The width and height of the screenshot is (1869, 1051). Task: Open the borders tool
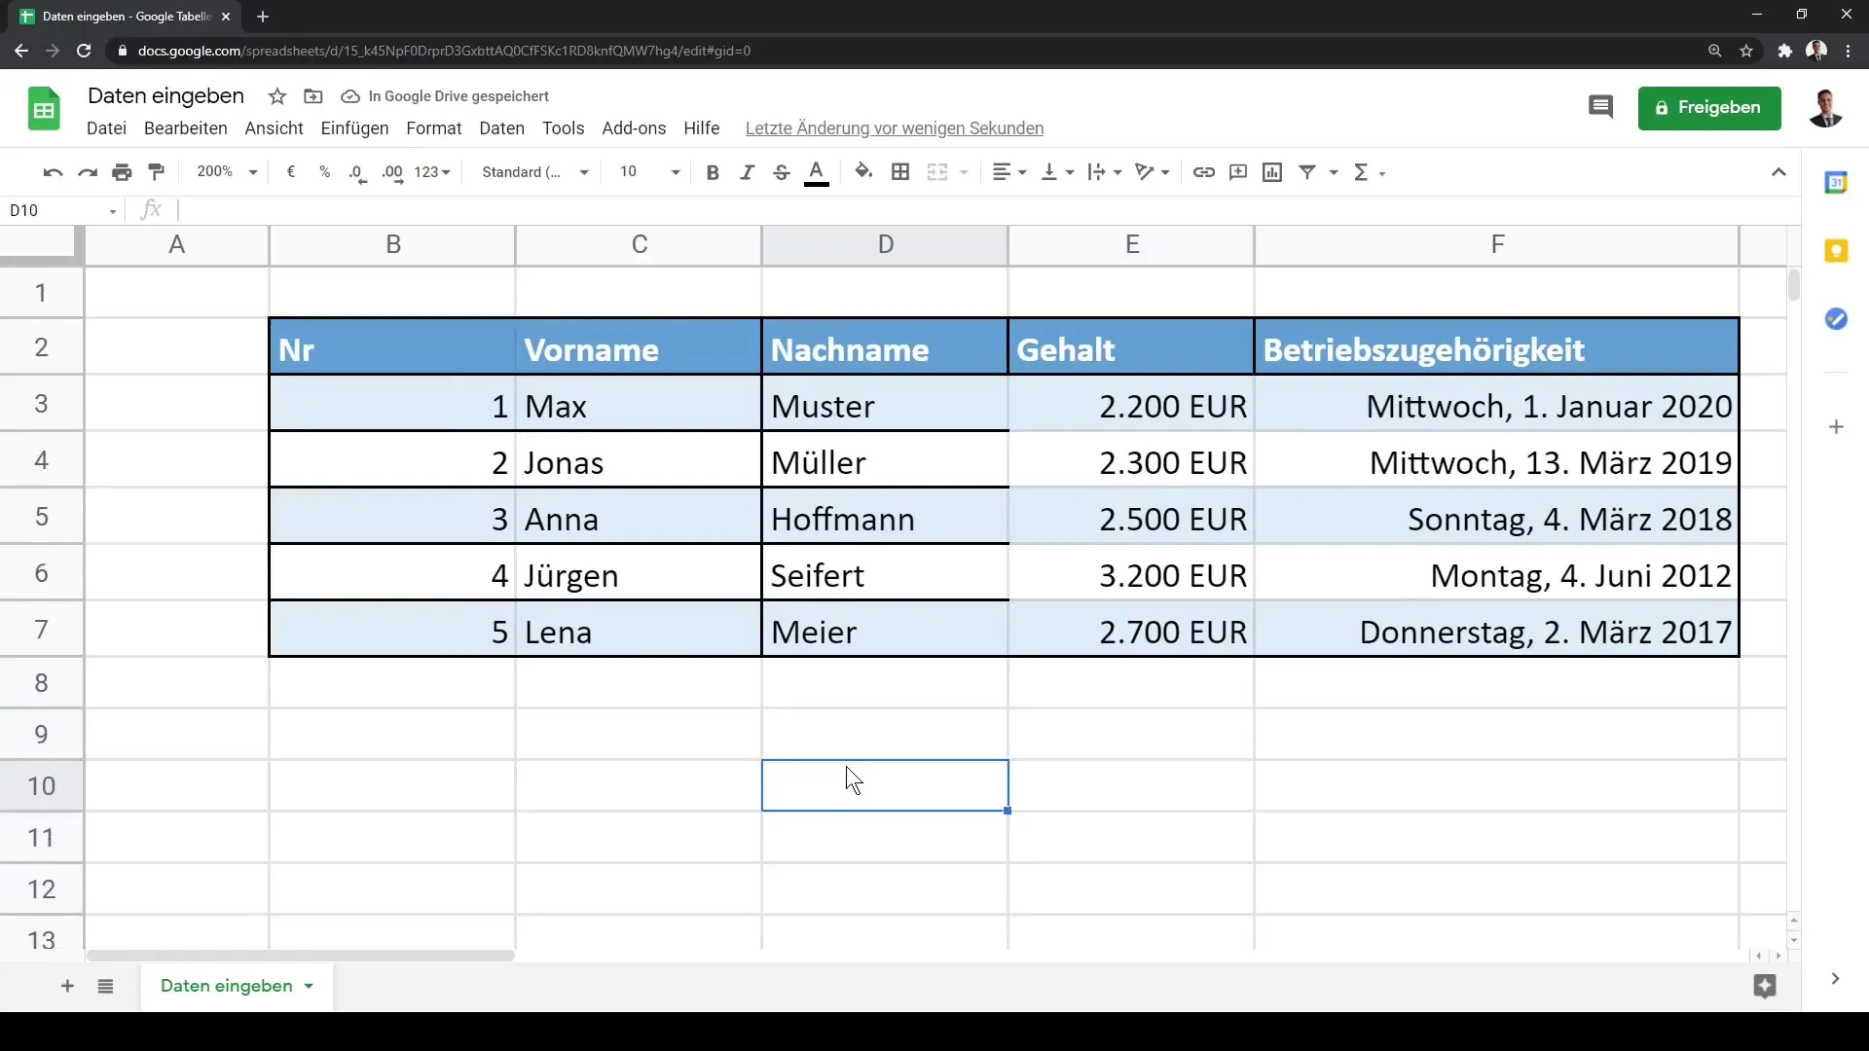tap(900, 172)
